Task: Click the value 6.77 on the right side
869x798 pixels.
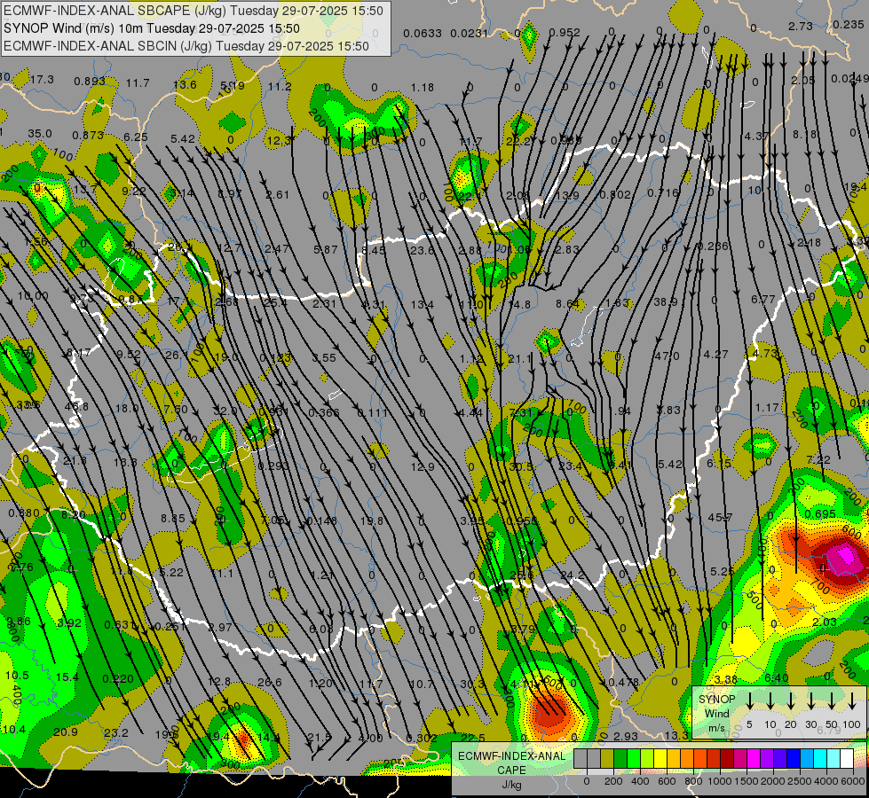Action: click(x=763, y=299)
